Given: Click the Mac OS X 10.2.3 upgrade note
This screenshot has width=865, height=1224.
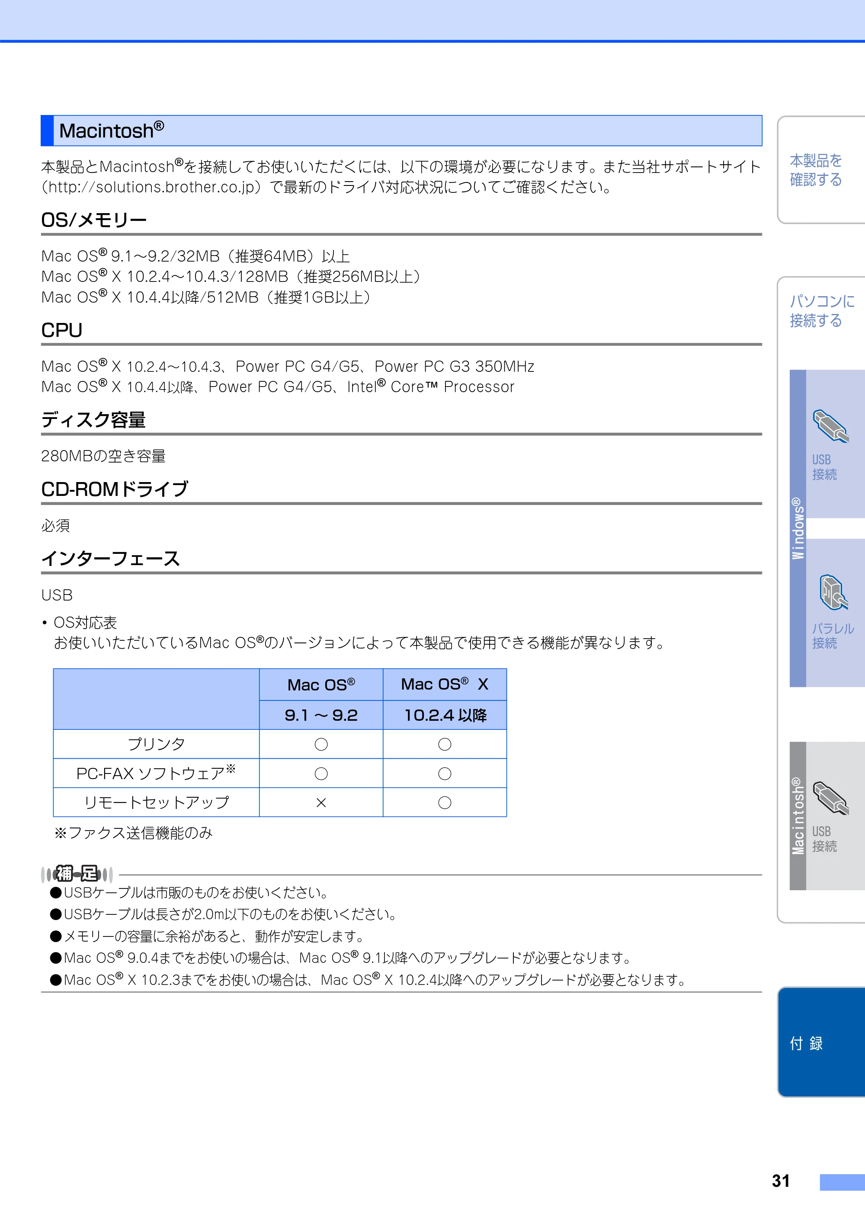Looking at the screenshot, I should click(x=368, y=979).
